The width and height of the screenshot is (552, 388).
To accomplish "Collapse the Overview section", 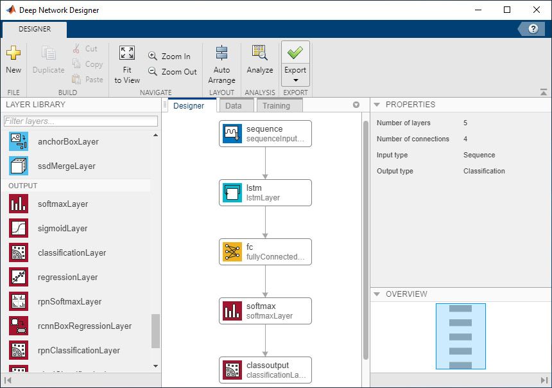I will (x=376, y=294).
